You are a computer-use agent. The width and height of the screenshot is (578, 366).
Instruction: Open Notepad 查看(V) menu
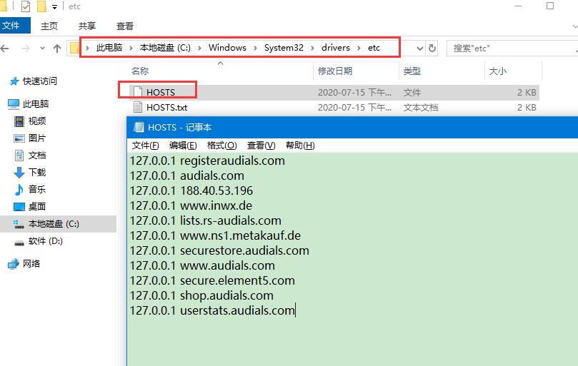(261, 146)
